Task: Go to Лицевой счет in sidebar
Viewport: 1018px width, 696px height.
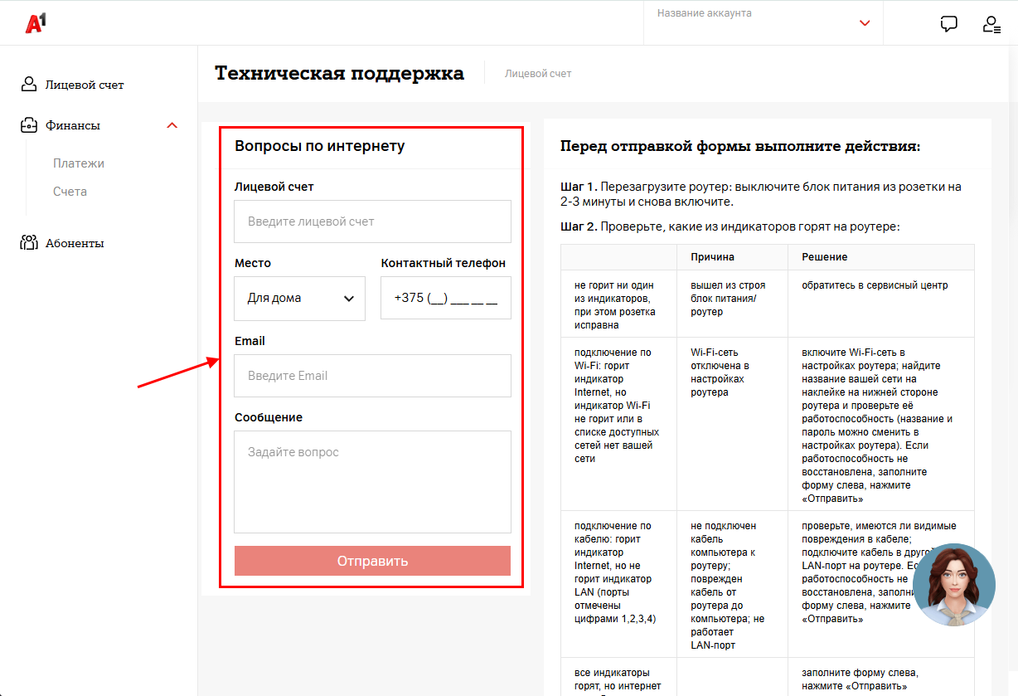Action: point(84,85)
